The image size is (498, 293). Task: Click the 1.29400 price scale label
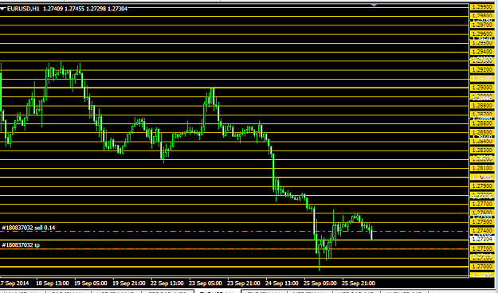tap(482, 52)
